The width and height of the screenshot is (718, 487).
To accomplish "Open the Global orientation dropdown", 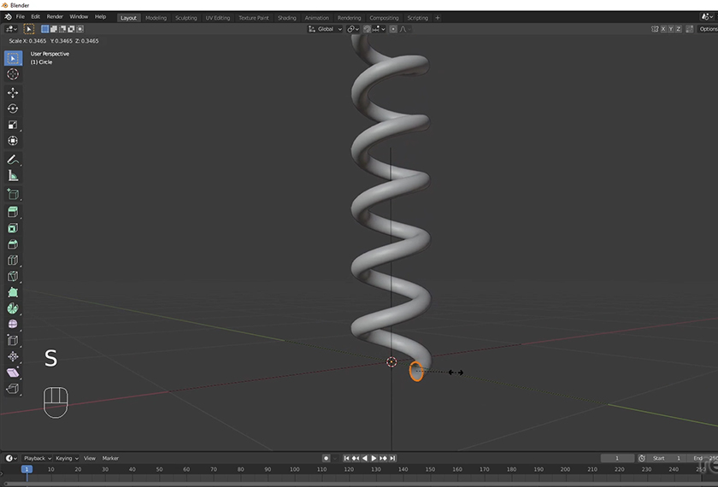I will [x=326, y=29].
